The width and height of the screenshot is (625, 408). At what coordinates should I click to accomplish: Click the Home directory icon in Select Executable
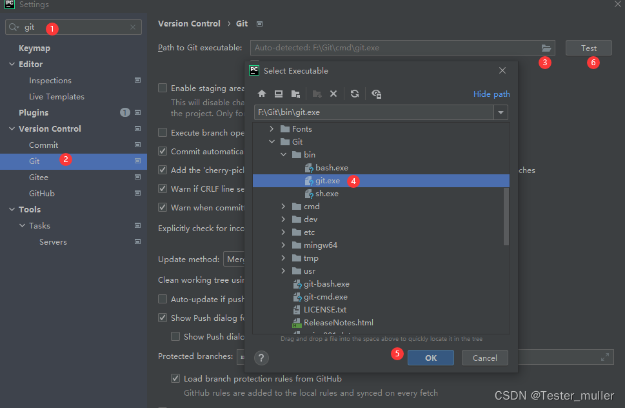[x=262, y=94]
